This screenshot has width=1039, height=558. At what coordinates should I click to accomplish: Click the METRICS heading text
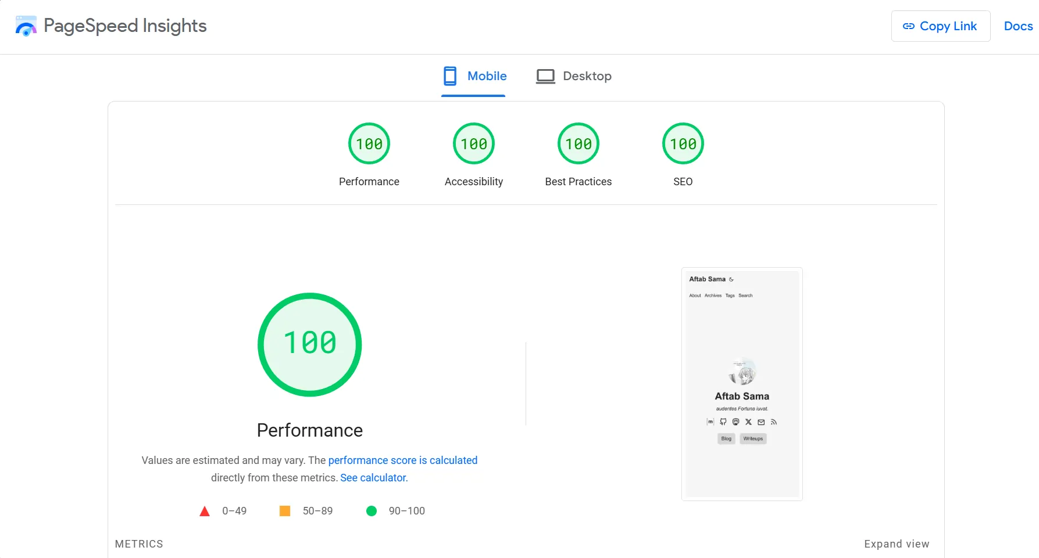139,544
